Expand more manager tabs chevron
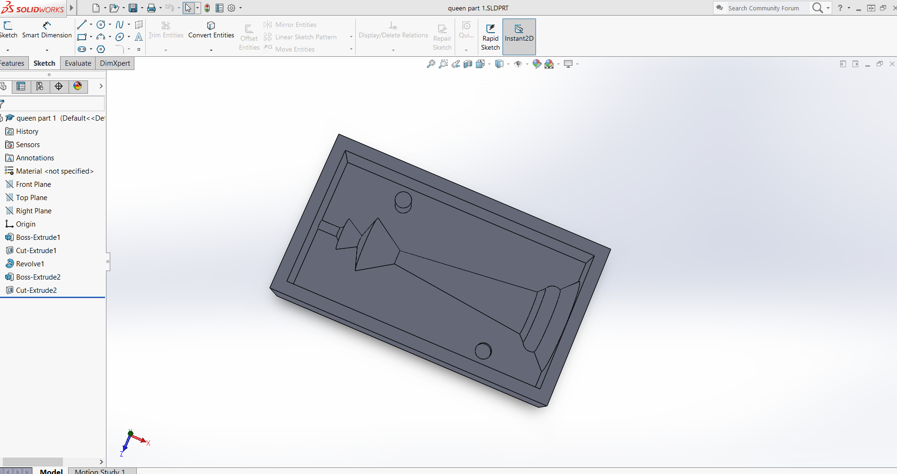Viewport: 897px width, 474px height. (x=101, y=86)
